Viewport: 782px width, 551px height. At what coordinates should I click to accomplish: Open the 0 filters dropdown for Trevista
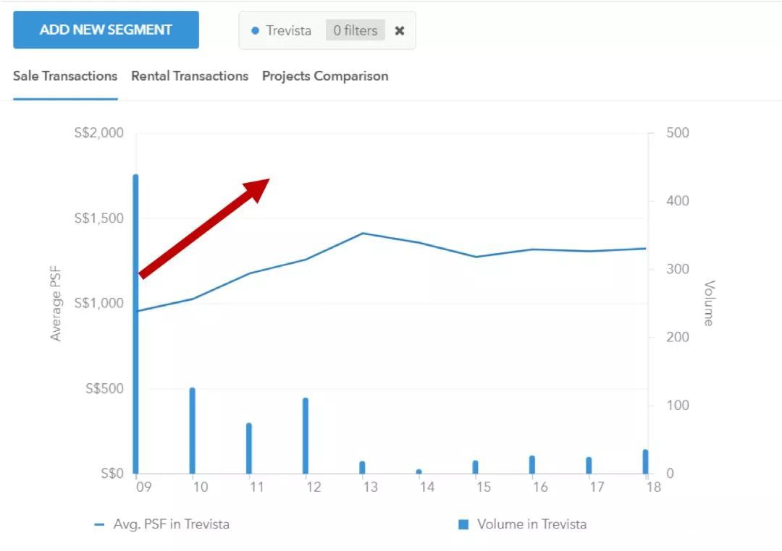pos(355,30)
